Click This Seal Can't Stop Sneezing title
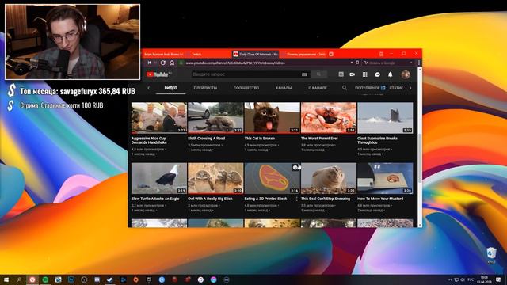 [326, 199]
